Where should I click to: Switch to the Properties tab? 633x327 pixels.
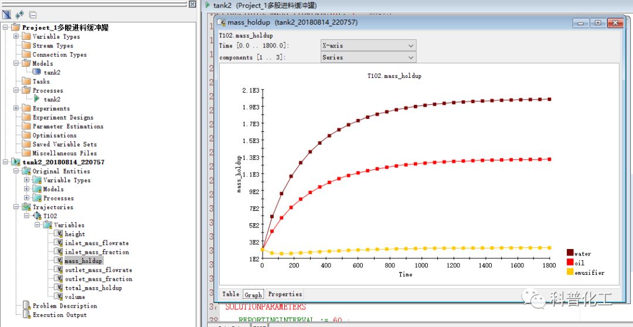285,294
